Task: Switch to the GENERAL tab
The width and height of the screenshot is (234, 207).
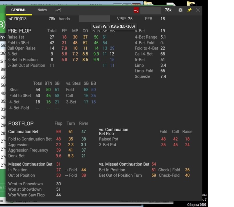Action: [19, 10]
